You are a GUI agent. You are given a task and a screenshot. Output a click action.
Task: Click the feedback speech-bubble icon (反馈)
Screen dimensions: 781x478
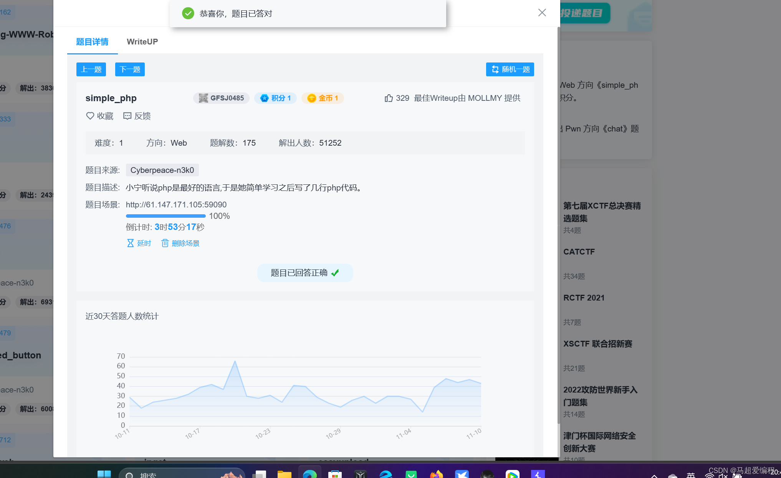click(127, 116)
